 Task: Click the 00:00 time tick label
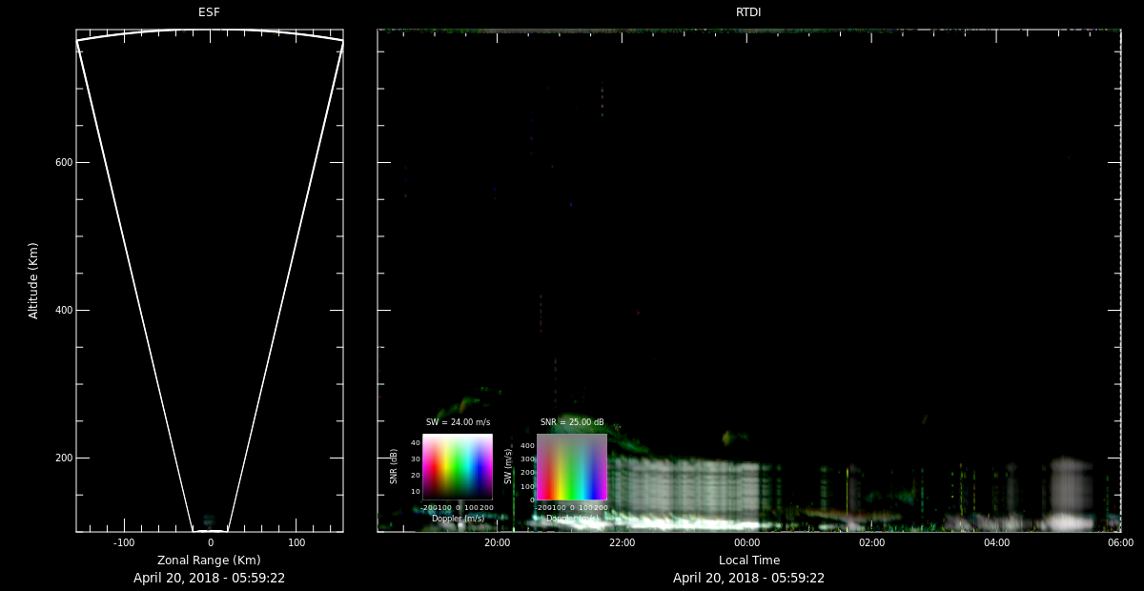[x=746, y=542]
